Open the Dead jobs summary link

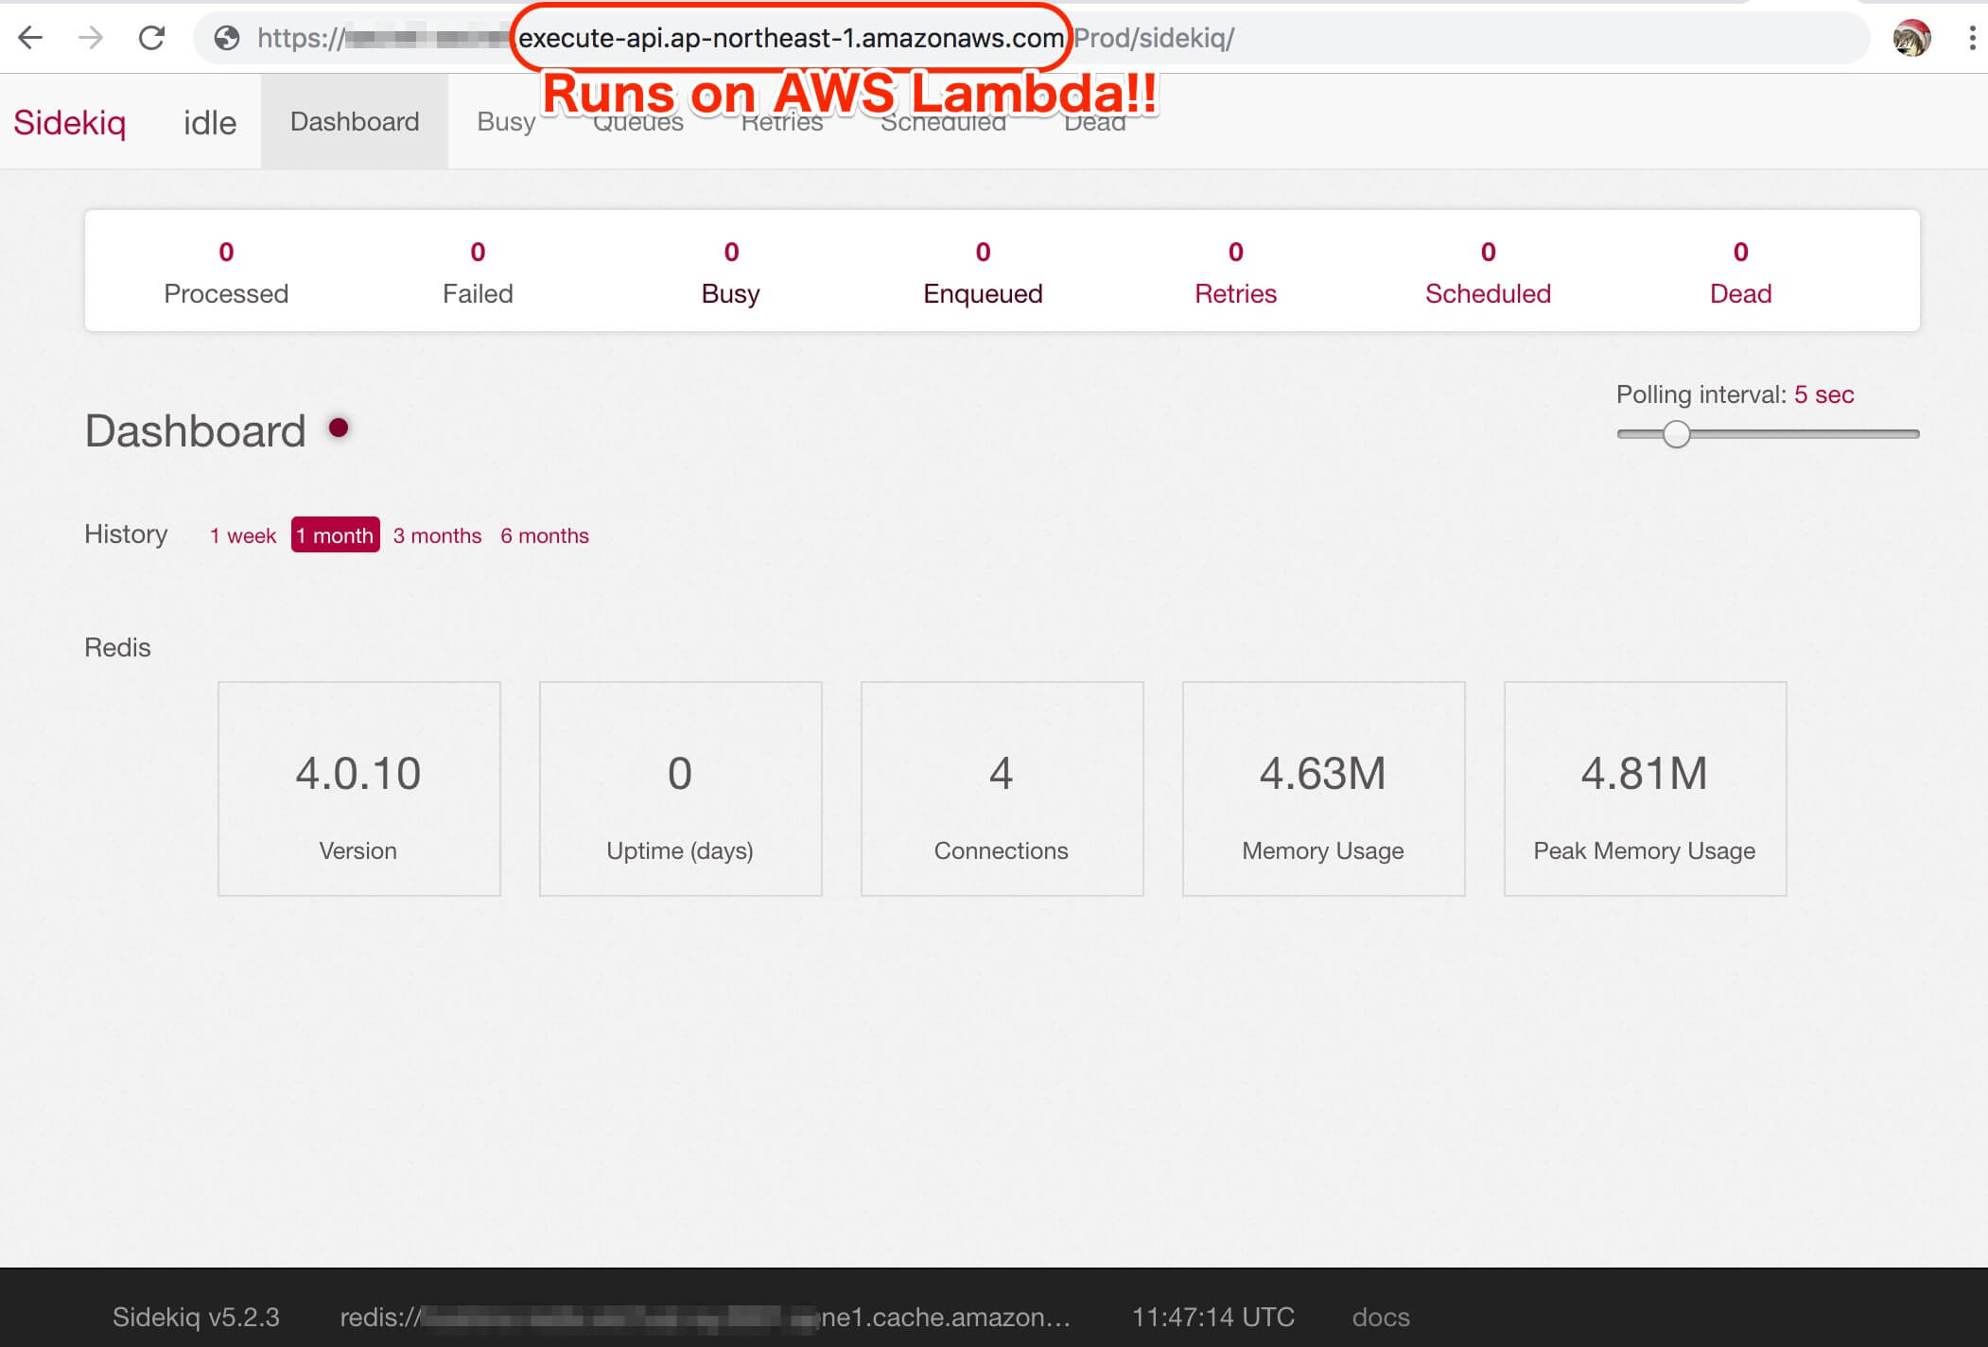1740,293
